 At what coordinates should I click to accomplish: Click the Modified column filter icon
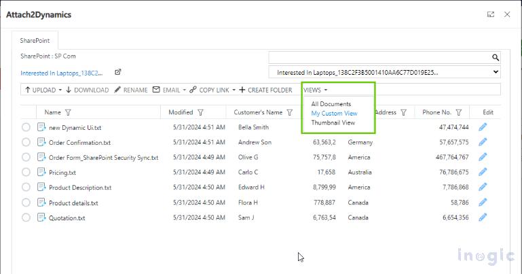coord(201,113)
